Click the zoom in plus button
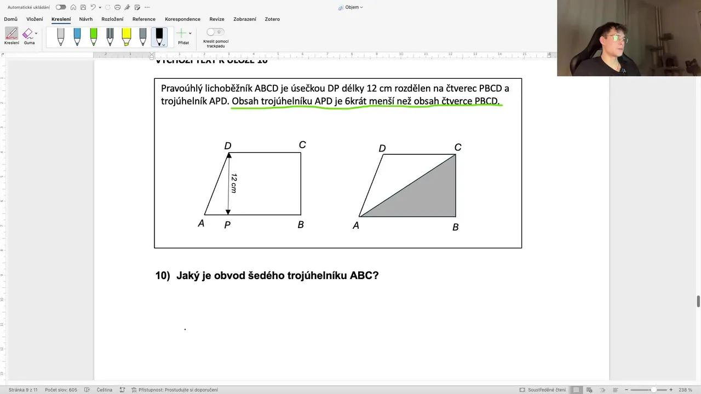This screenshot has width=701, height=394. [x=671, y=390]
